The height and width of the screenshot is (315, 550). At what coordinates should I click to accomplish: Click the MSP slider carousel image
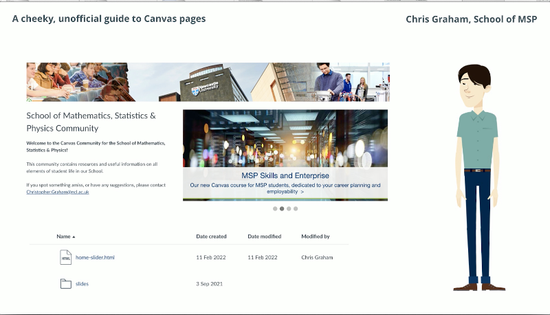tap(285, 138)
